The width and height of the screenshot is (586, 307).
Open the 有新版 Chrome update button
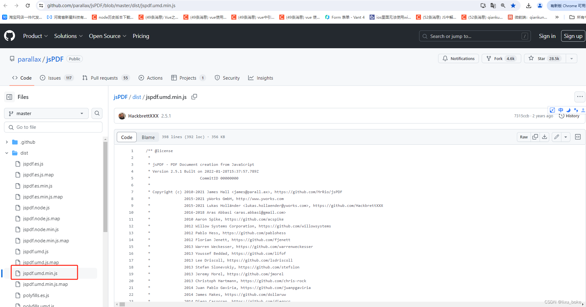pos(566,6)
